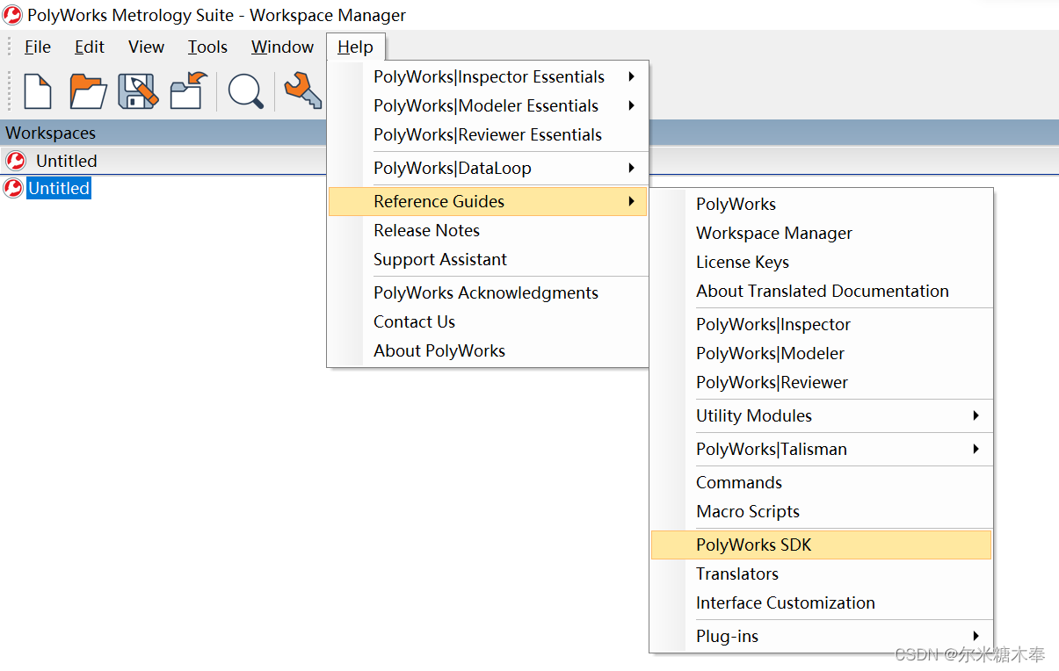Expand PolyWorks|Modeler Essentials submenu
Screen dimensions: 1059x671
(488, 106)
